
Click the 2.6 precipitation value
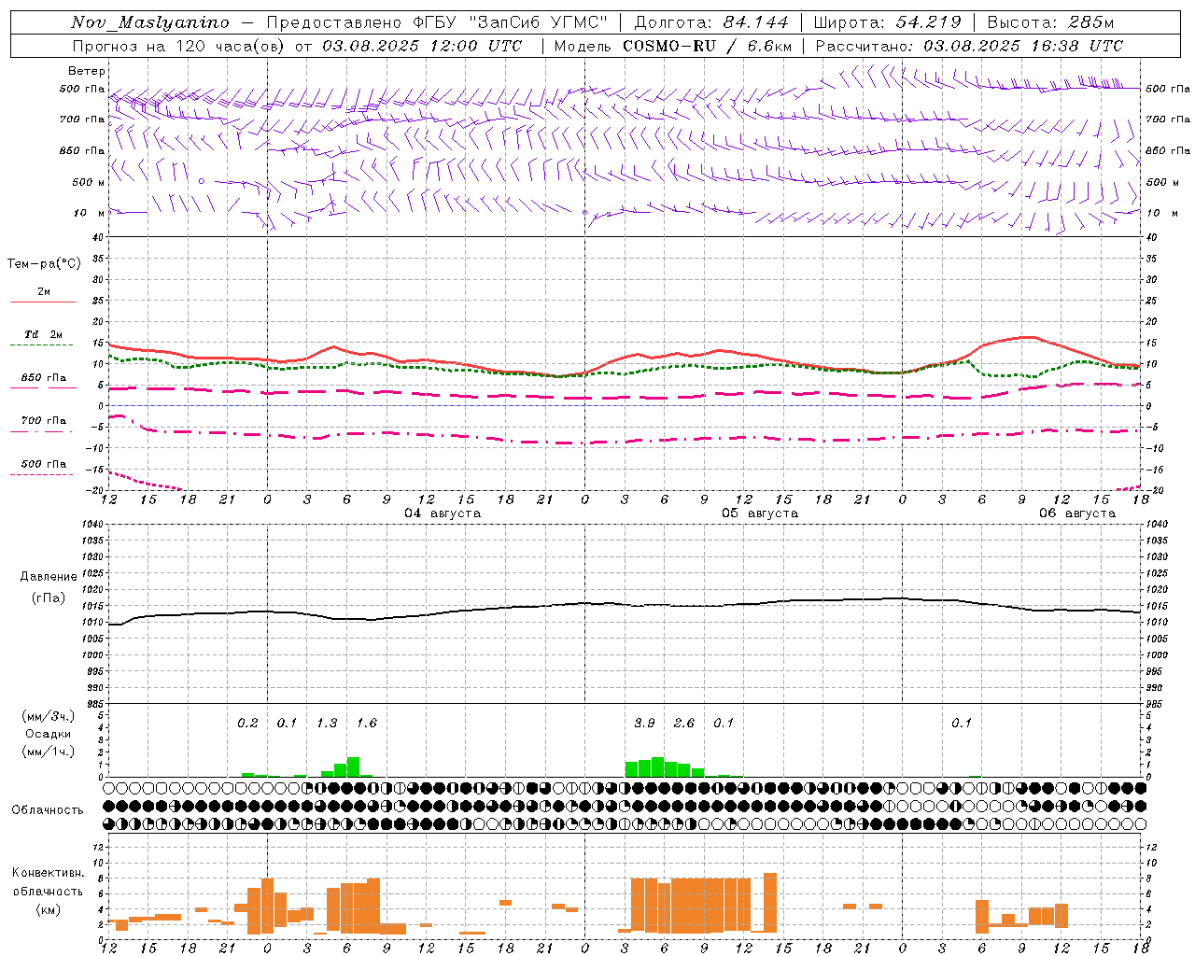coord(684,723)
